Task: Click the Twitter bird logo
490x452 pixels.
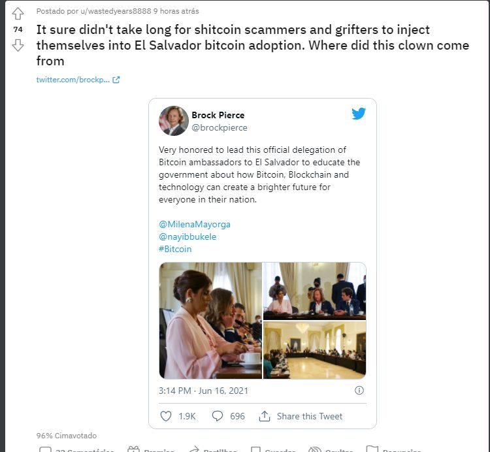Action: tap(359, 114)
